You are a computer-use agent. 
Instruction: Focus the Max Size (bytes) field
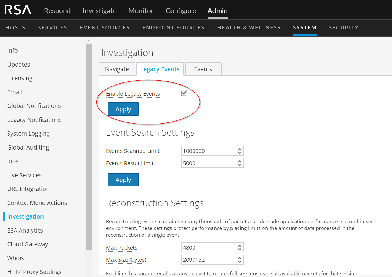click(x=208, y=260)
